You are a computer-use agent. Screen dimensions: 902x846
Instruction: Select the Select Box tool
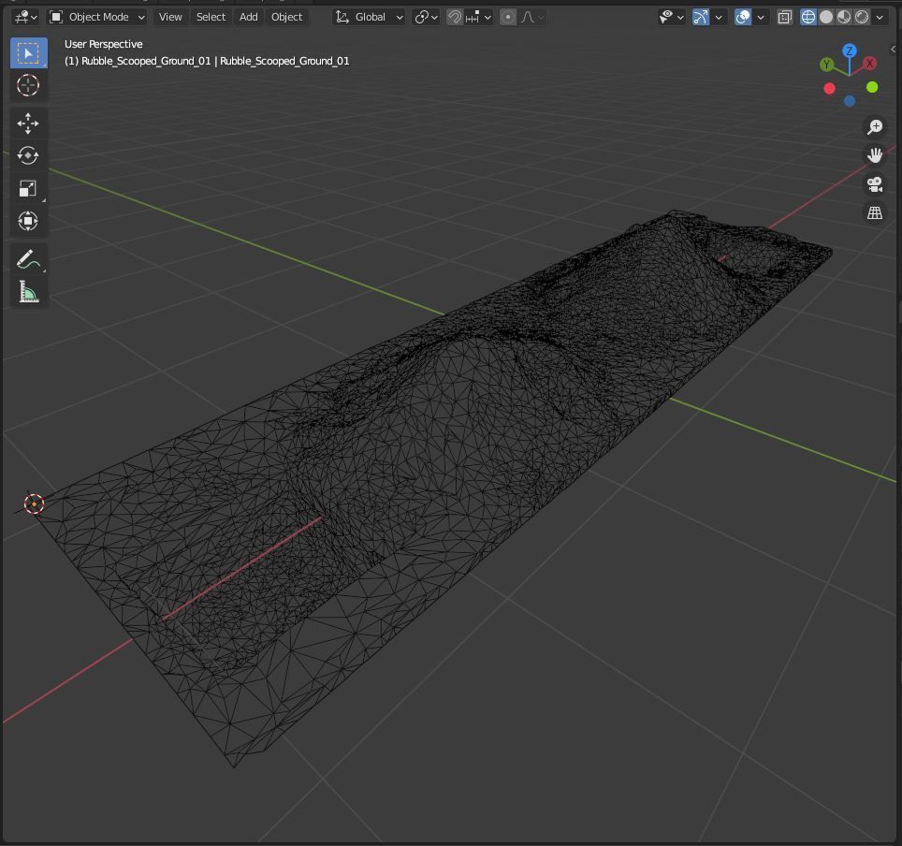click(28, 53)
